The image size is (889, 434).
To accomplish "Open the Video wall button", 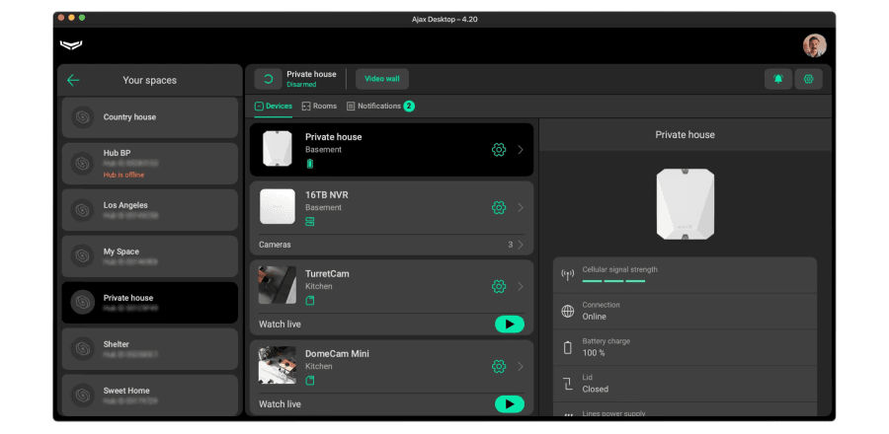I will (x=382, y=79).
